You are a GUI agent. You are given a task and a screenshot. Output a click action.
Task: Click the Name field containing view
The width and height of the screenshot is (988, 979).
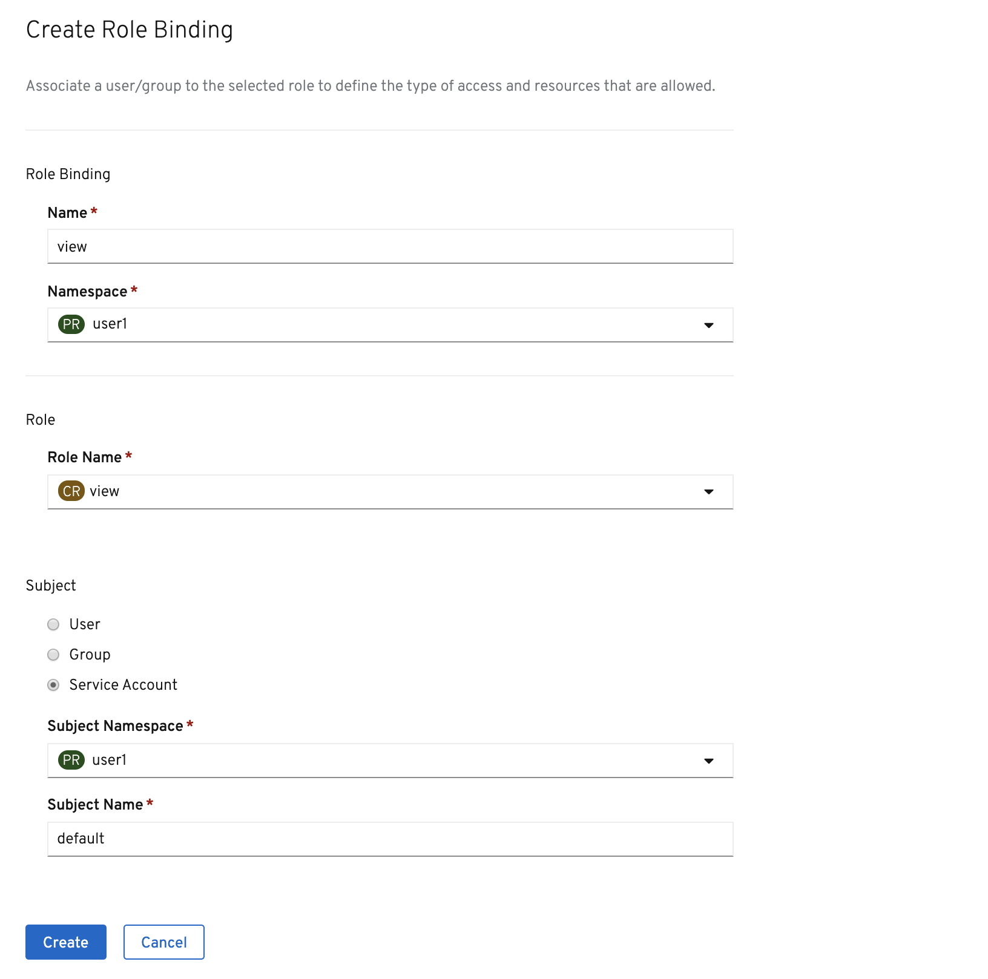pyautogui.click(x=390, y=246)
